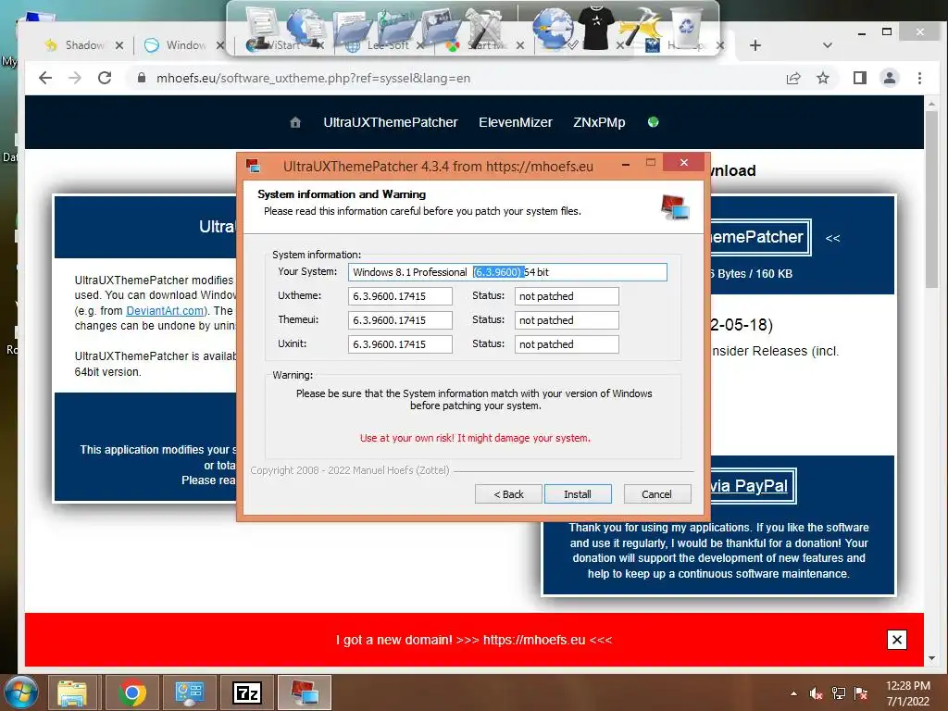Click the UltraUXThemePatcher taskbar icon
Image resolution: width=948 pixels, height=711 pixels.
(x=305, y=692)
